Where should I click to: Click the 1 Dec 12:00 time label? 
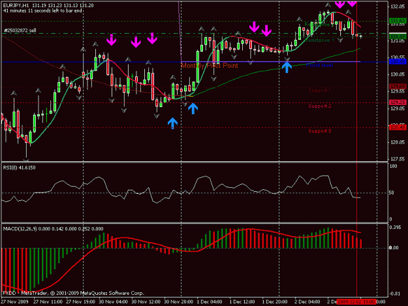pyautogui.click(x=242, y=302)
